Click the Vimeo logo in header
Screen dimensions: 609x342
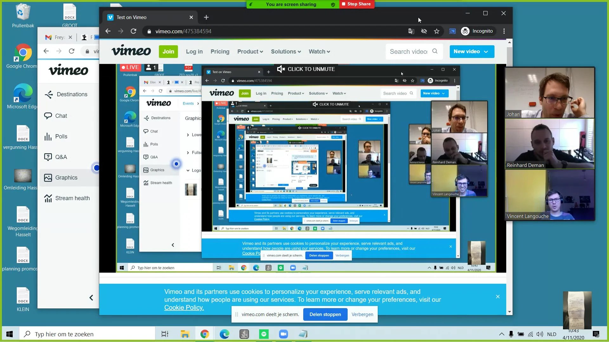131,51
